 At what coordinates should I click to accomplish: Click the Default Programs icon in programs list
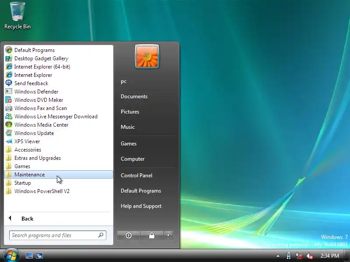click(x=9, y=50)
